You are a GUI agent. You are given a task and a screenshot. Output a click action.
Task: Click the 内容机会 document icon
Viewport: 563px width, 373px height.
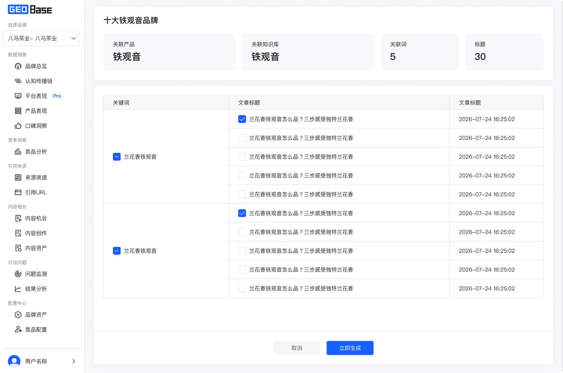coord(18,219)
